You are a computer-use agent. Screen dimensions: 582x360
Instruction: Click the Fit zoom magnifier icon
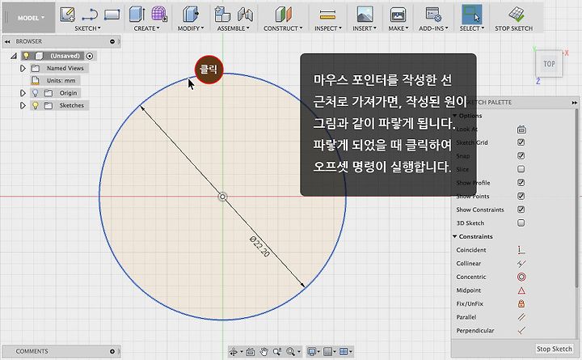[290, 351]
